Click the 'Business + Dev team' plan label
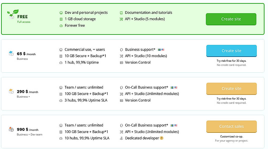This screenshot has height=149, width=268. 29,134
